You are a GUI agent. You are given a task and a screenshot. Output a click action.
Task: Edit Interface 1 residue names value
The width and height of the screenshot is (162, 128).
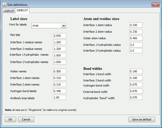click(x=60, y=42)
